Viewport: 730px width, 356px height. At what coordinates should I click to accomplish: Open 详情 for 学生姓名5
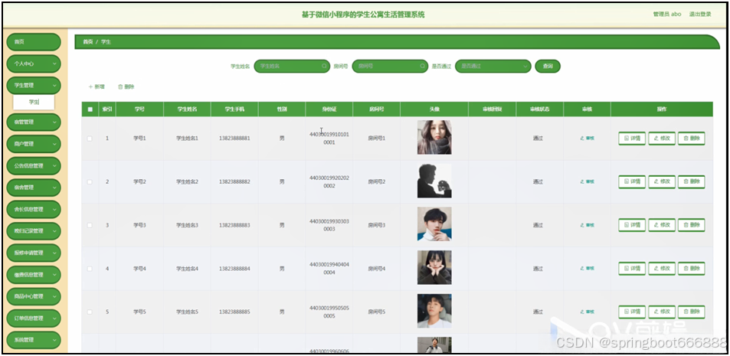coord(632,312)
